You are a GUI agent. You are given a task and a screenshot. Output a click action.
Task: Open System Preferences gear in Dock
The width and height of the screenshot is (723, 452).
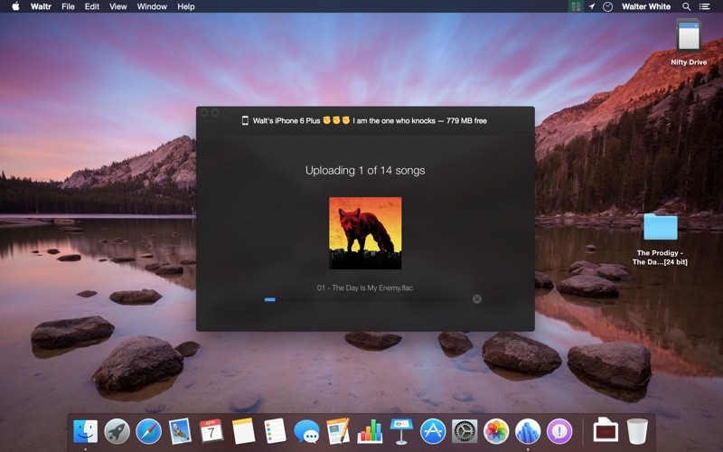pyautogui.click(x=465, y=432)
